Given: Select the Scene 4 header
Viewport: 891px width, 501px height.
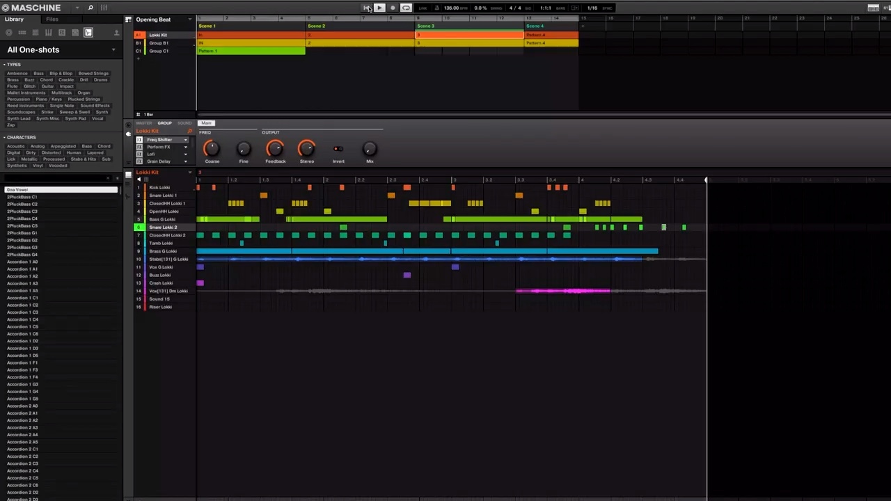Looking at the screenshot, I should pyautogui.click(x=551, y=26).
